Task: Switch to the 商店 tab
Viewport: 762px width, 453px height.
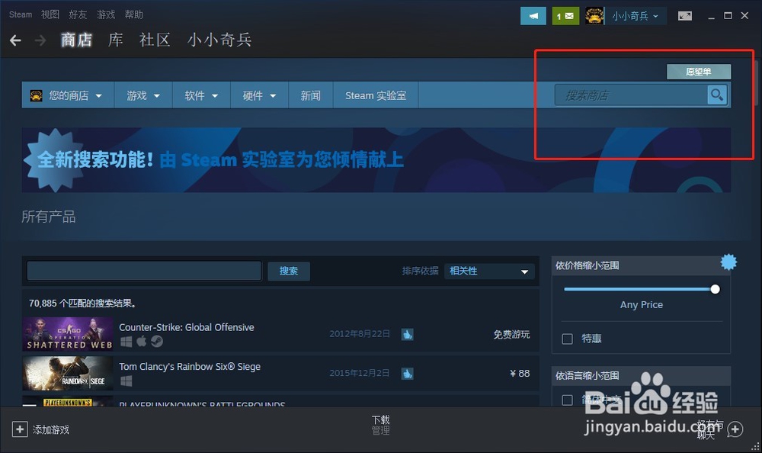Action: tap(76, 40)
